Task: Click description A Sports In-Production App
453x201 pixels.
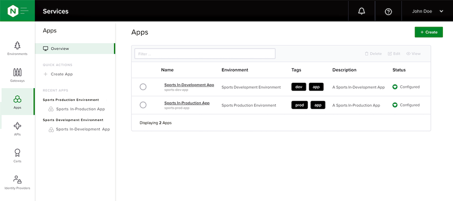Action: pyautogui.click(x=356, y=105)
